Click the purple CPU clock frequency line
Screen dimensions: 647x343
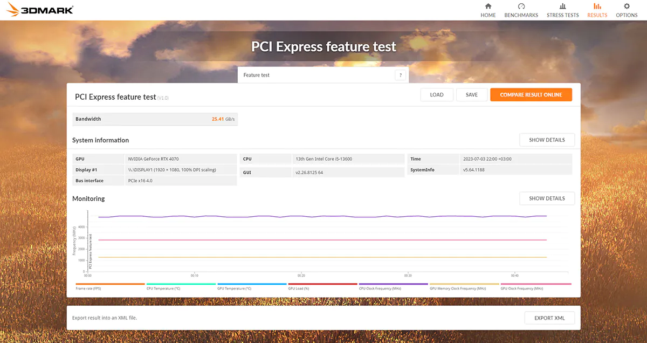click(x=322, y=216)
